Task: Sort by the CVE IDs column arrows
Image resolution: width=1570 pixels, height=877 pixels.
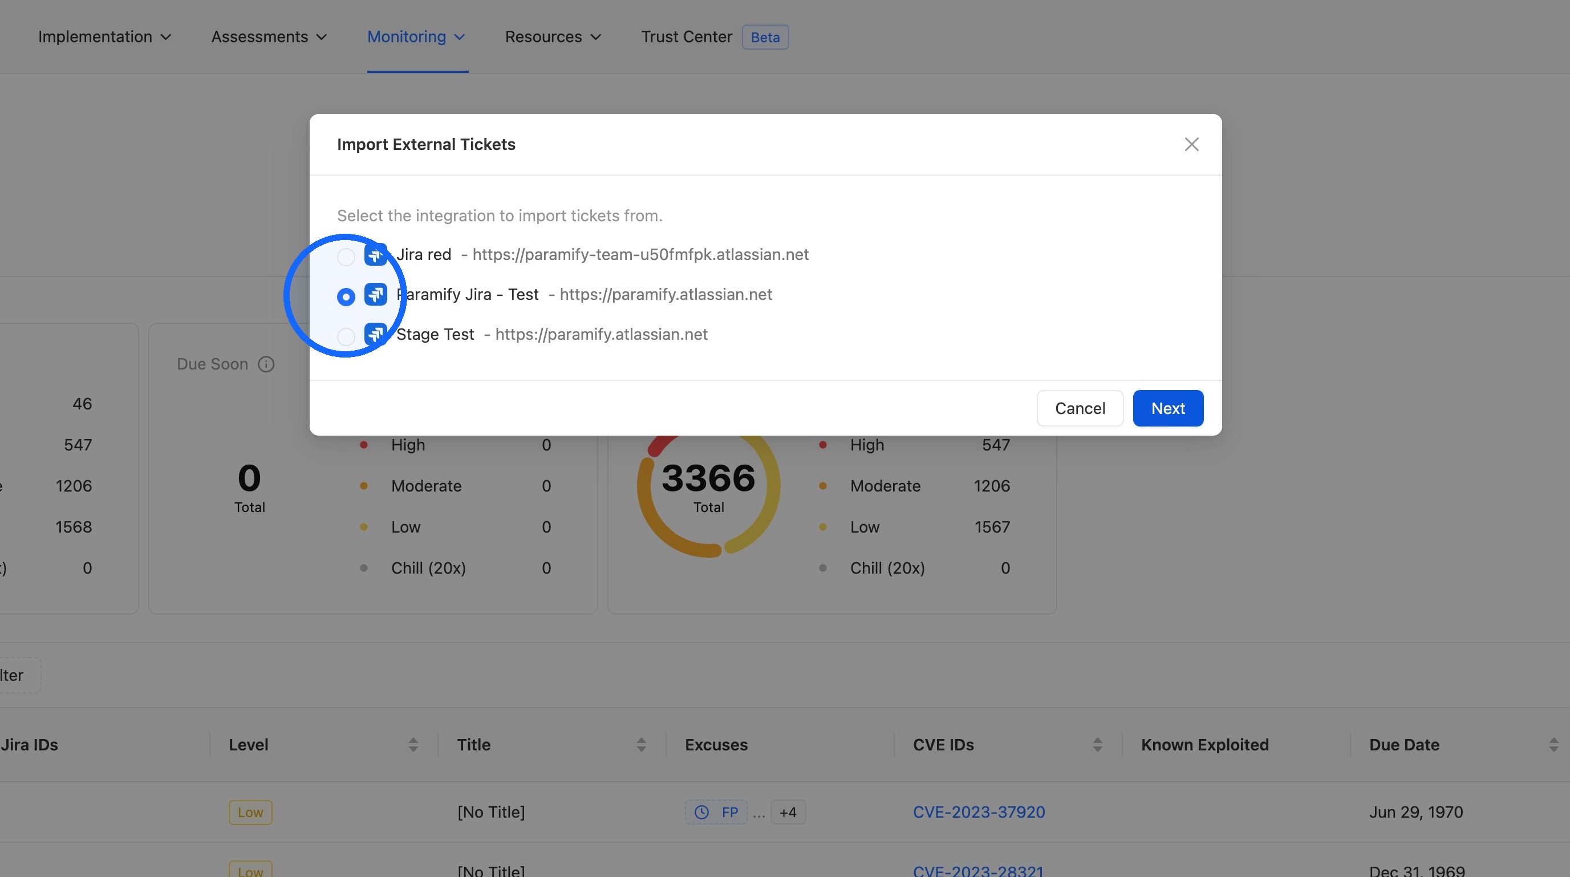Action: 1097,745
